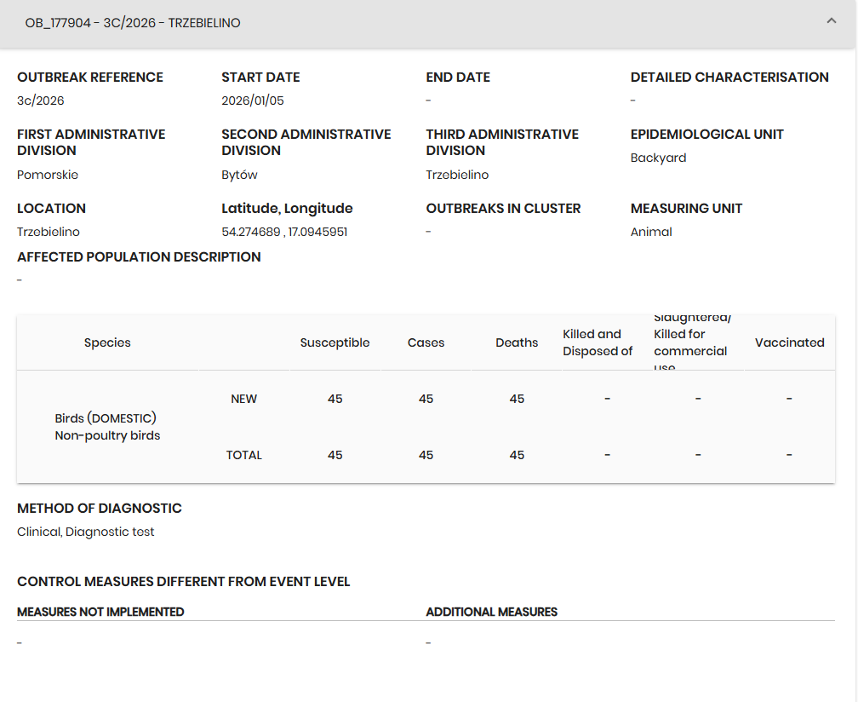Click the latitude and longitude coordinates value
The width and height of the screenshot is (858, 702).
284,232
